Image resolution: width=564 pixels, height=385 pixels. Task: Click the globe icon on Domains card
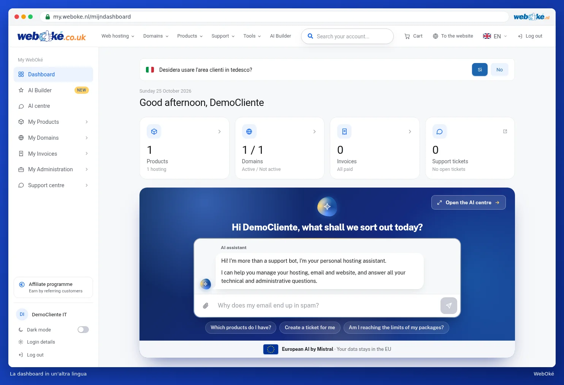click(x=249, y=131)
